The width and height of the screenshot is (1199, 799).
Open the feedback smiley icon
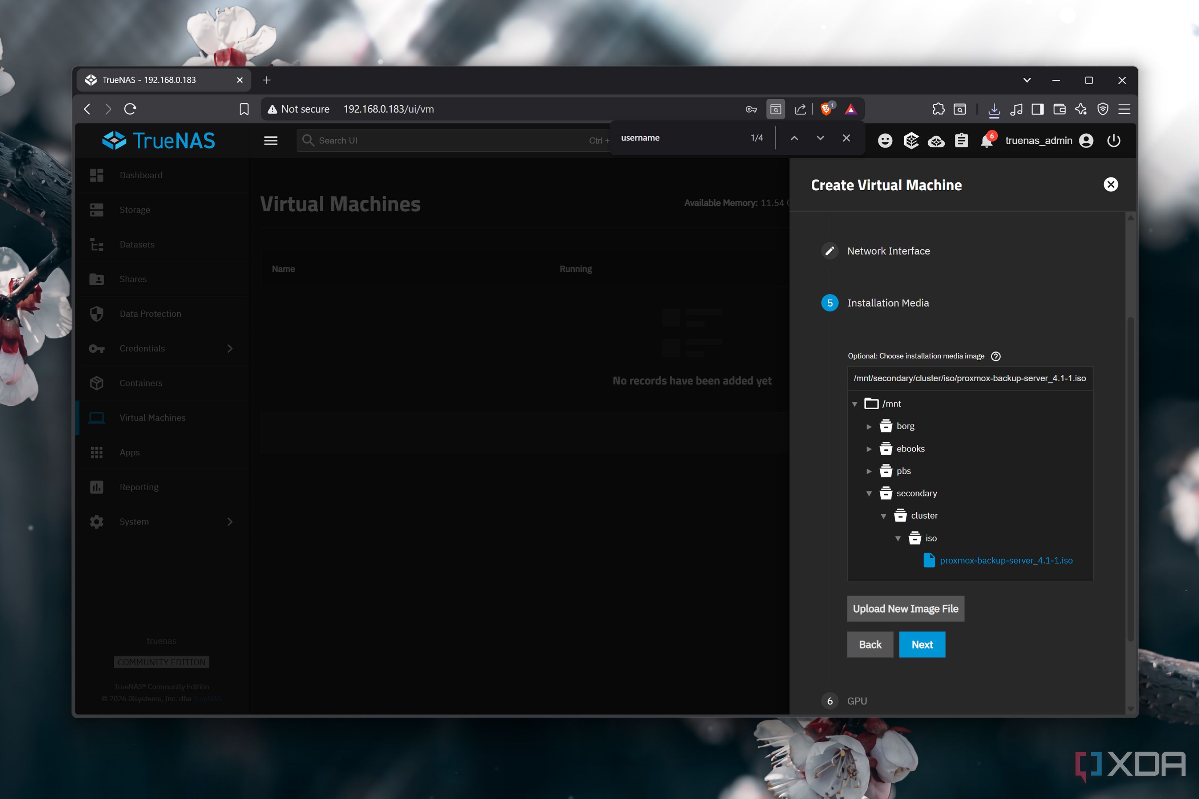click(885, 141)
